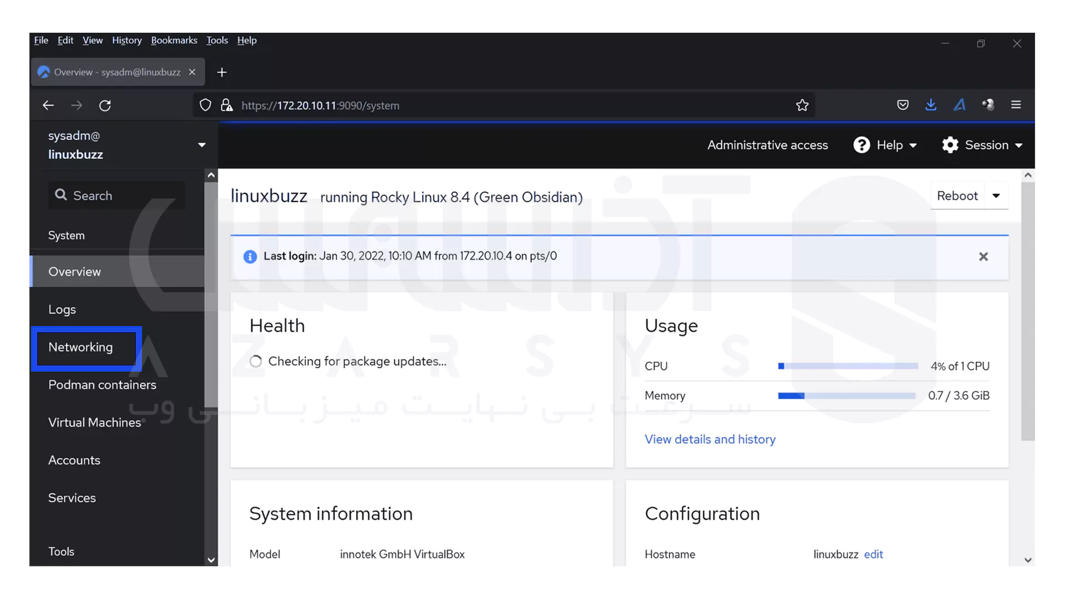1065x599 pixels.
Task: Open the Firefox hamburger menu
Action: [1016, 105]
